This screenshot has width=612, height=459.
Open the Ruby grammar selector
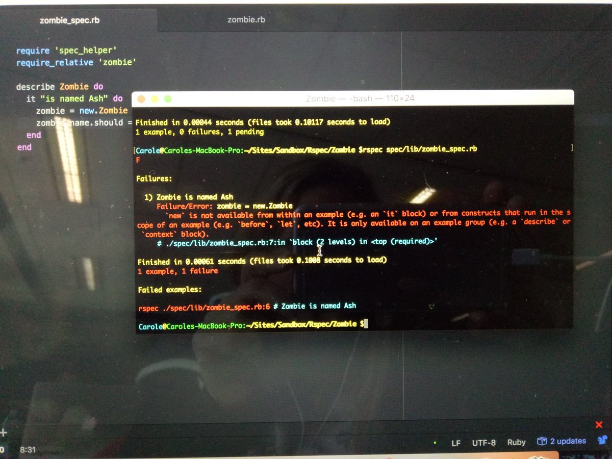click(516, 442)
